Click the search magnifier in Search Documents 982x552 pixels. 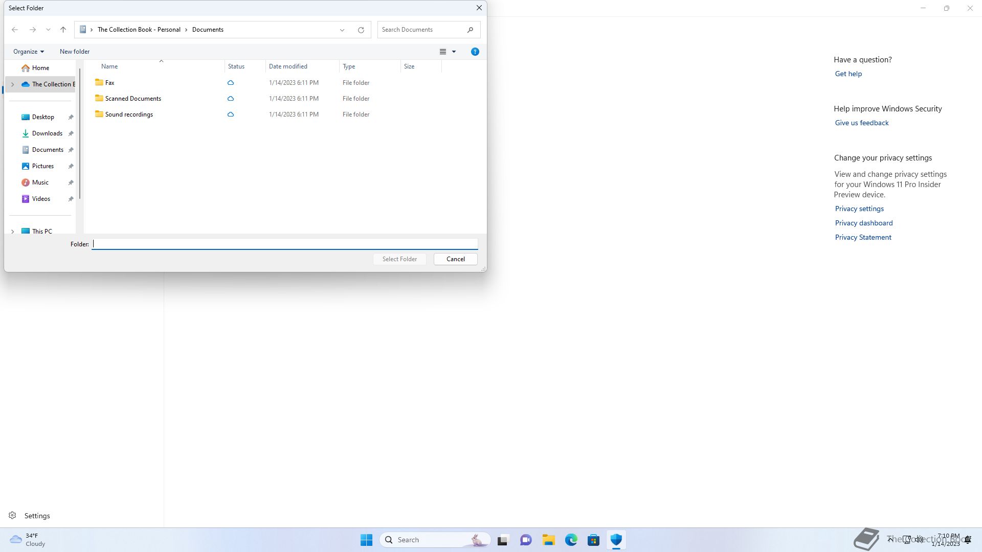click(470, 30)
